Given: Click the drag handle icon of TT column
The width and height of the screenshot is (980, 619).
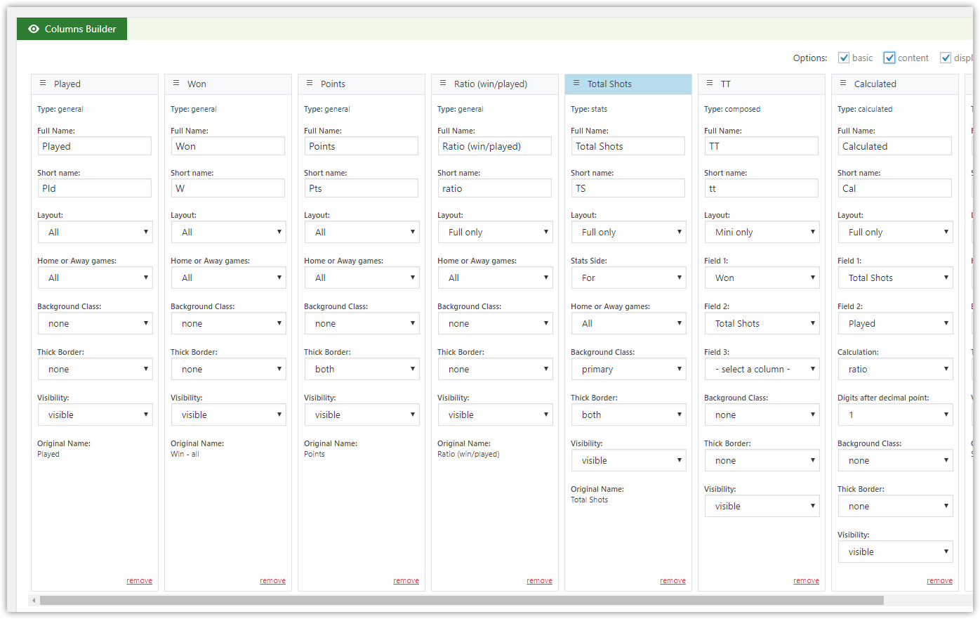Looking at the screenshot, I should (710, 83).
